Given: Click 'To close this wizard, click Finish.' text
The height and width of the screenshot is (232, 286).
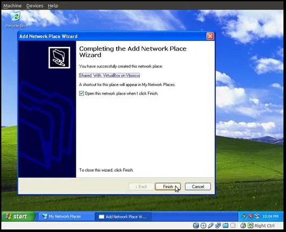Looking at the screenshot, I should 106,170.
